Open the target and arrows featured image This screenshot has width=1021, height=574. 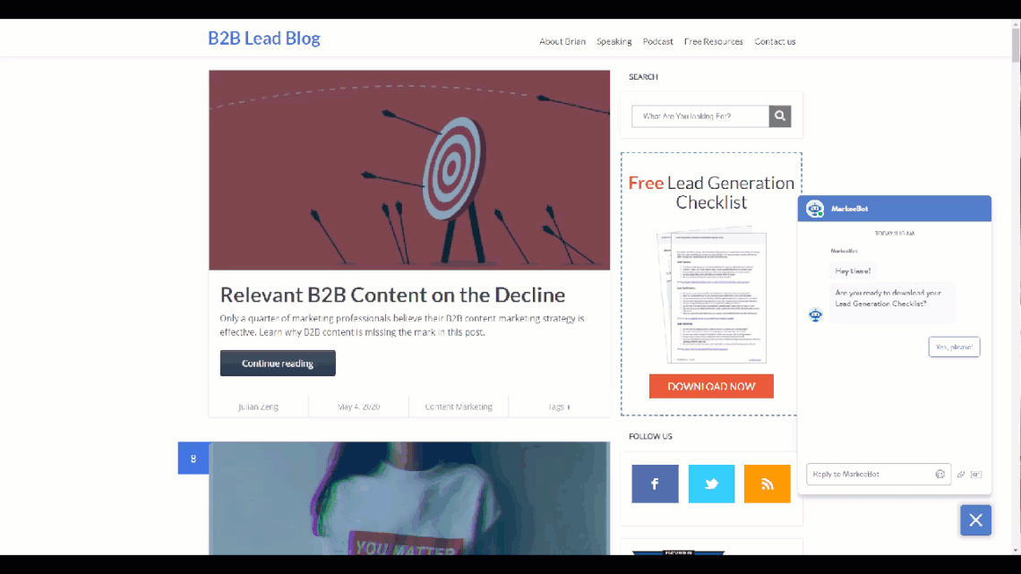[409, 170]
